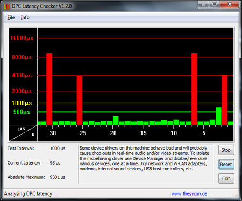Screen dimensions: 242x201
Task: Click the driver warning message text box
Action: 146,165
